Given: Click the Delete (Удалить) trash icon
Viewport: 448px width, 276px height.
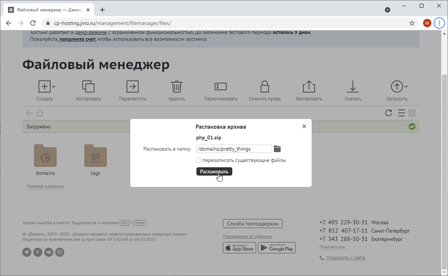Looking at the screenshot, I should pyautogui.click(x=176, y=87).
